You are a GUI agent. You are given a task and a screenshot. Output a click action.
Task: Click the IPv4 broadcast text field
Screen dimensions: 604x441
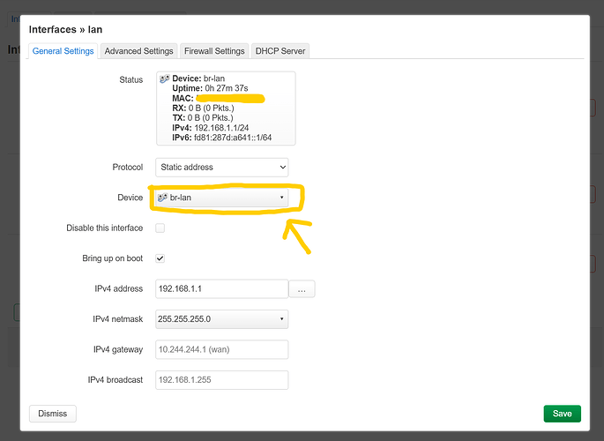point(221,380)
